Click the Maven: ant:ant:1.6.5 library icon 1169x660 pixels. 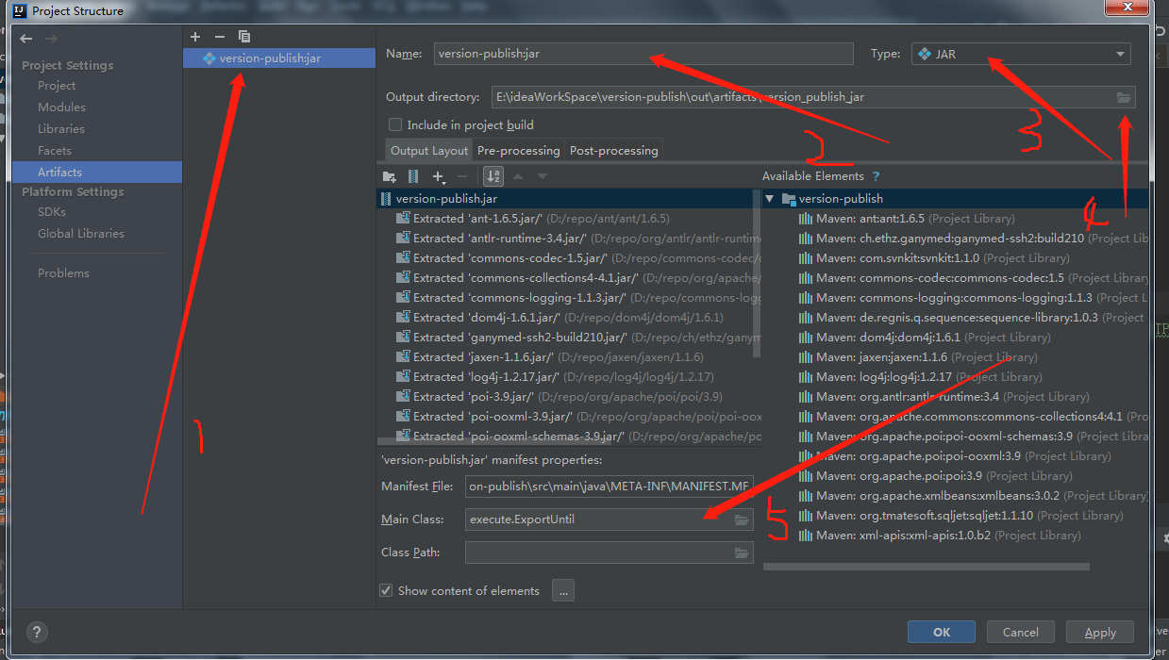(806, 219)
